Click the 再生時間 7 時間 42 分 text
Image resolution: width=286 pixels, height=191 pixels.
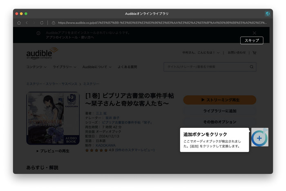point(103,127)
